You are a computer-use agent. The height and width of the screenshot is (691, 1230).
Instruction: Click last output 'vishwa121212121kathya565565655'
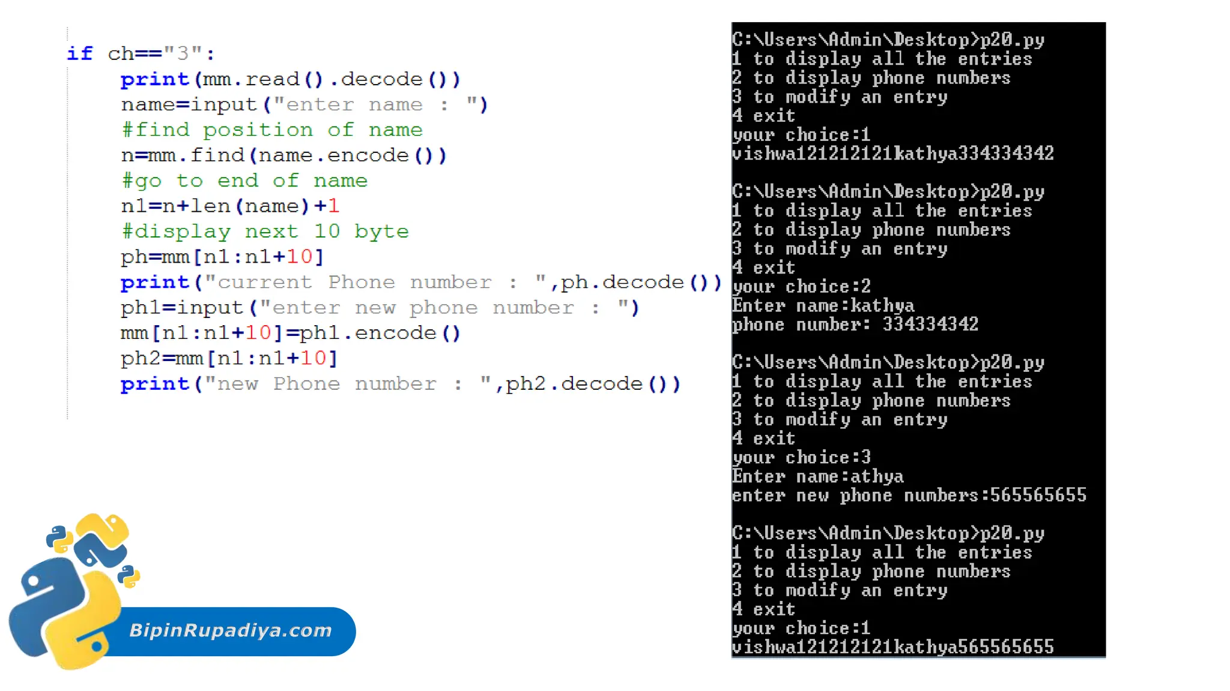coord(892,647)
